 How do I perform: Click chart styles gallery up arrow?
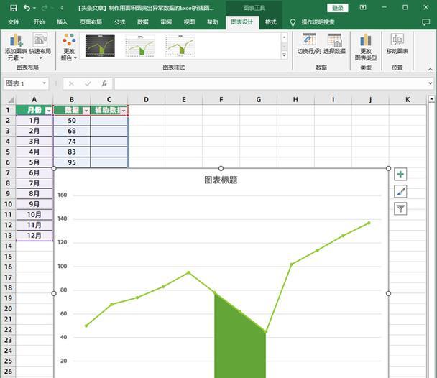click(285, 37)
